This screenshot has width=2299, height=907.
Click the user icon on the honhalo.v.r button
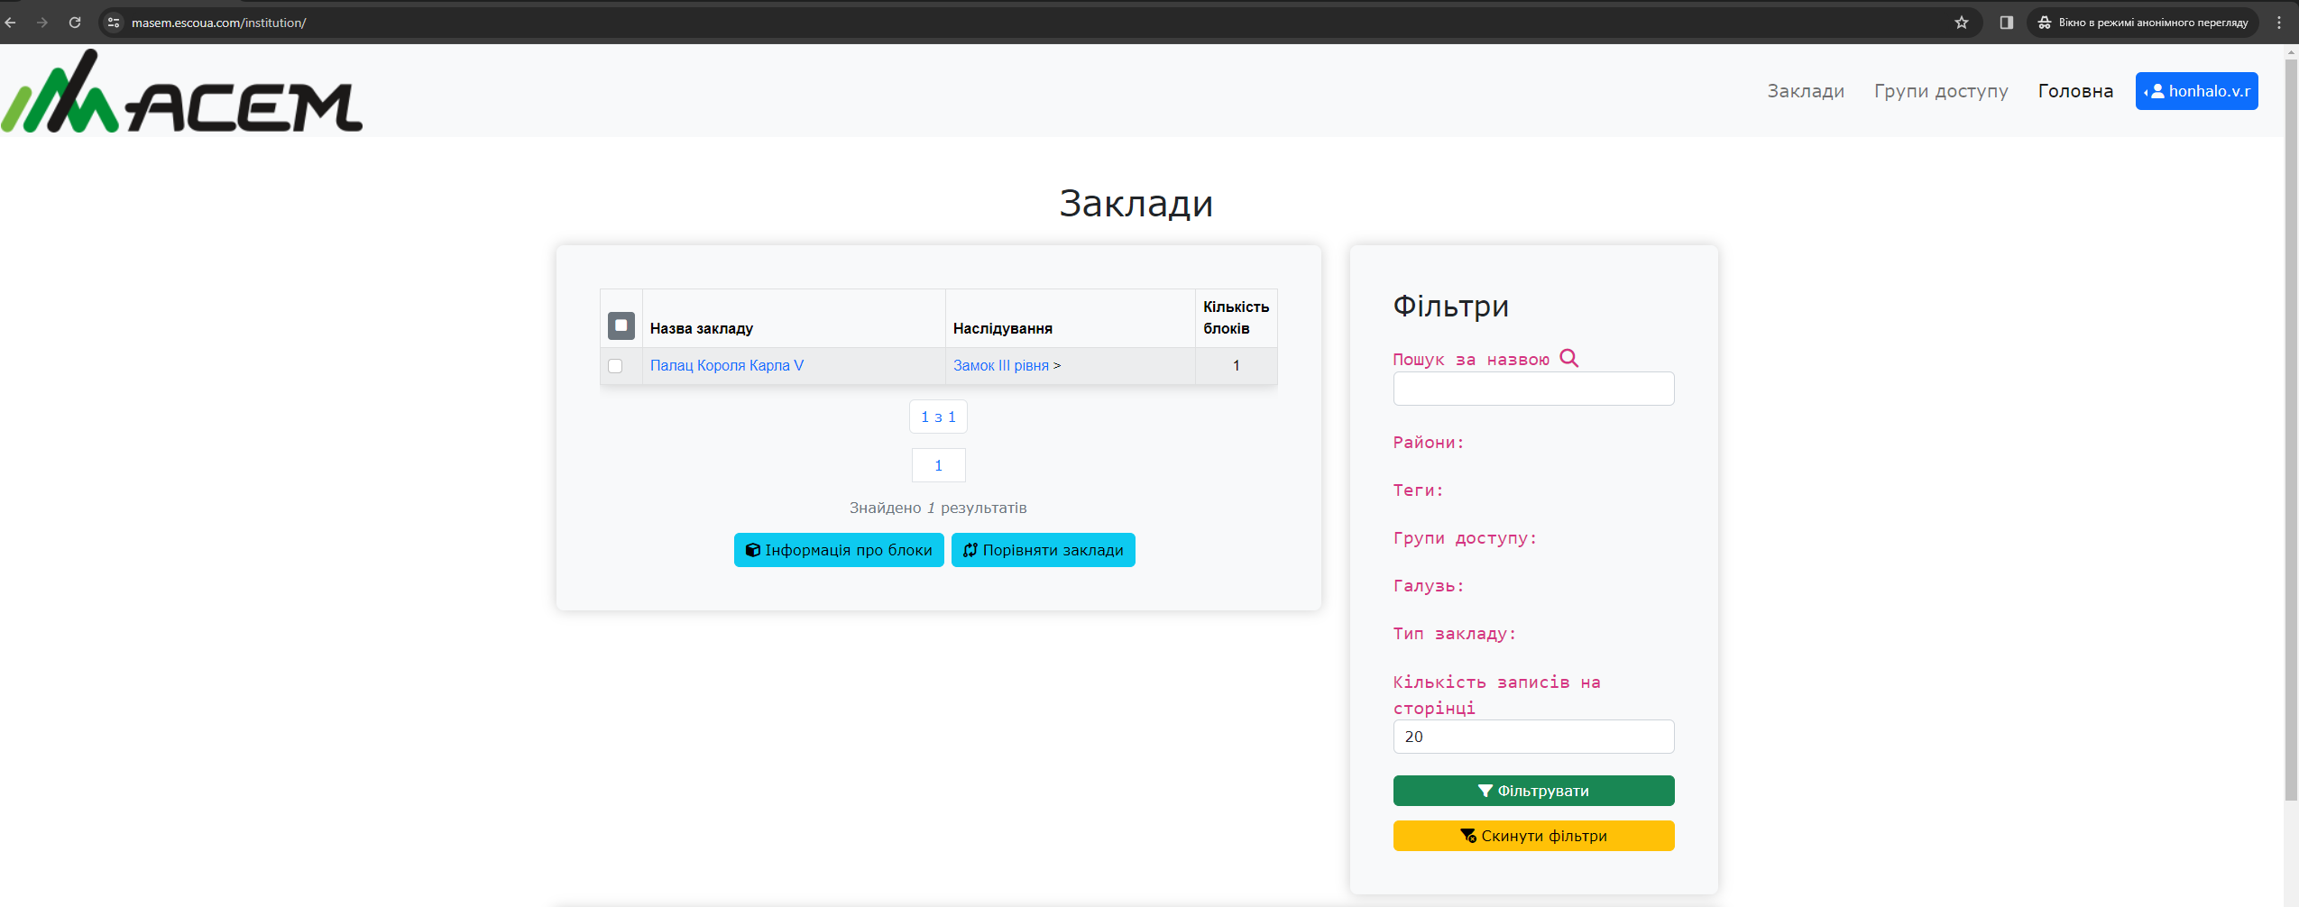click(x=2156, y=90)
